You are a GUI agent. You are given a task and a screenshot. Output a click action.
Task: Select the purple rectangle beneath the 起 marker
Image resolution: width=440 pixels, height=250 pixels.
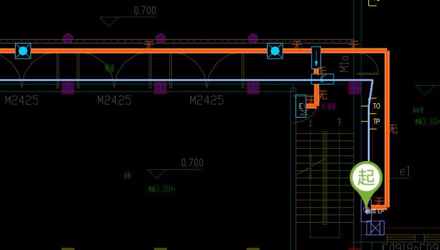(x=366, y=210)
